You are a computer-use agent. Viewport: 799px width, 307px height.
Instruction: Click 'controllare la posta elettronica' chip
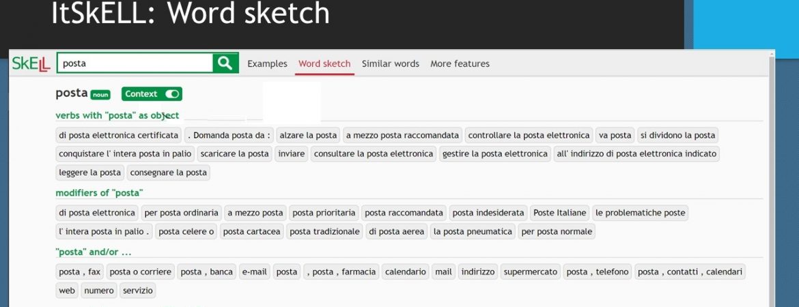click(529, 135)
